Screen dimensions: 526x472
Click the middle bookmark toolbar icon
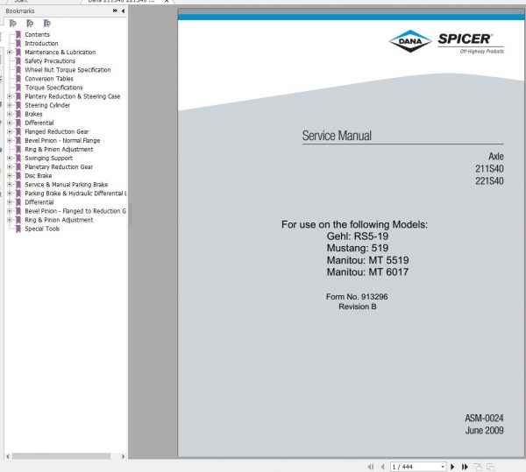pyautogui.click(x=30, y=24)
